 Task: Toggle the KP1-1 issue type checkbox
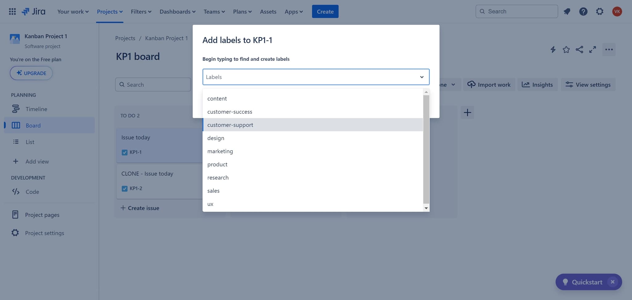(124, 152)
